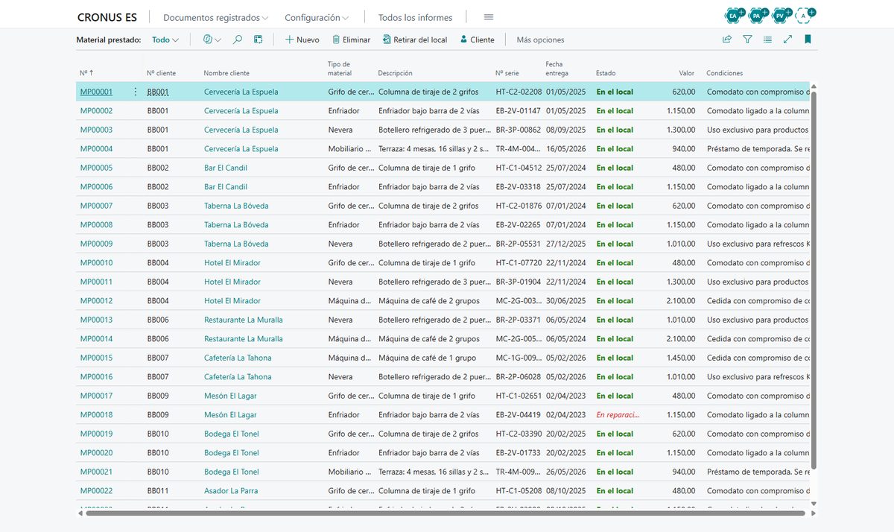The width and height of the screenshot is (894, 532).
Task: Click the Nombre cliente column header
Action: 226,73
